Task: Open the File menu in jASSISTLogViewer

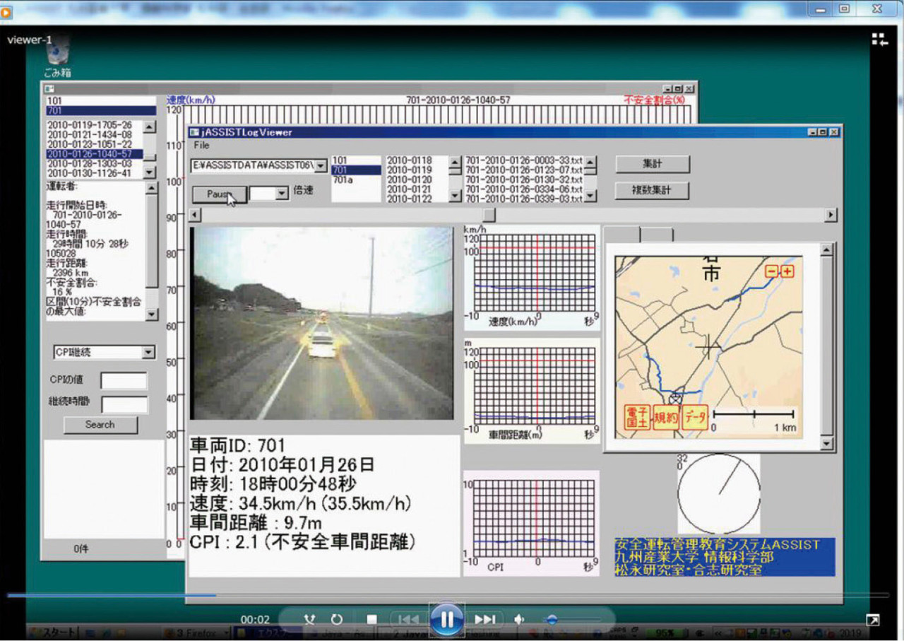Action: click(202, 145)
